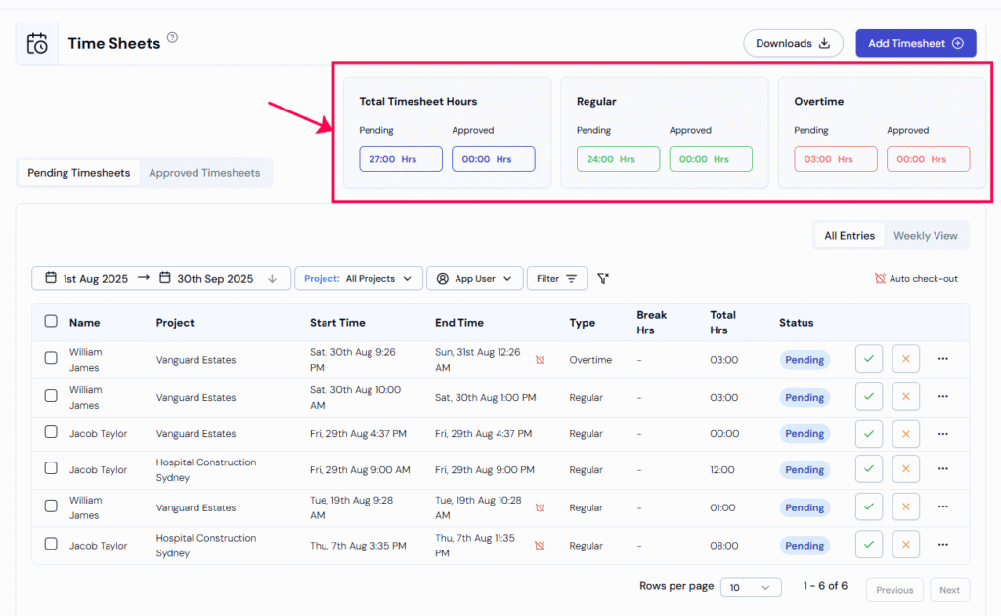
Task: Open the App User dropdown
Action: pos(474,279)
